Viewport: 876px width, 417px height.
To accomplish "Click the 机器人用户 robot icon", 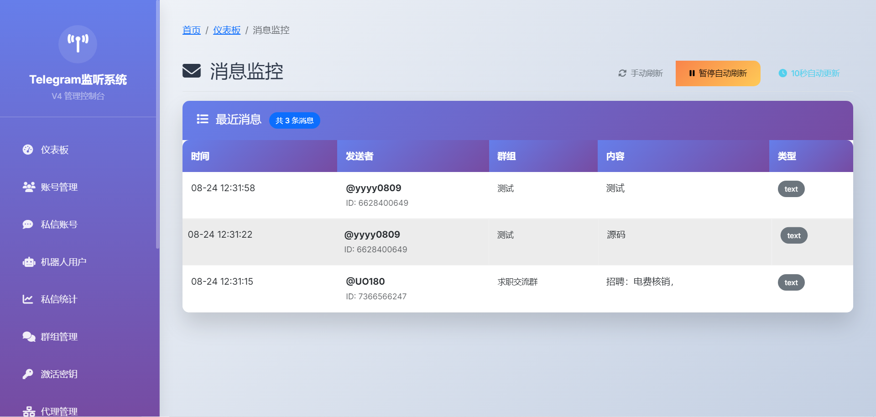I will [29, 262].
